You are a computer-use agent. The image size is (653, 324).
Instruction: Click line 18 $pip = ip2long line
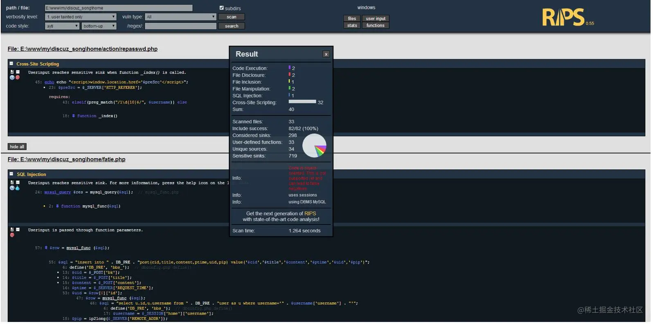point(115,319)
